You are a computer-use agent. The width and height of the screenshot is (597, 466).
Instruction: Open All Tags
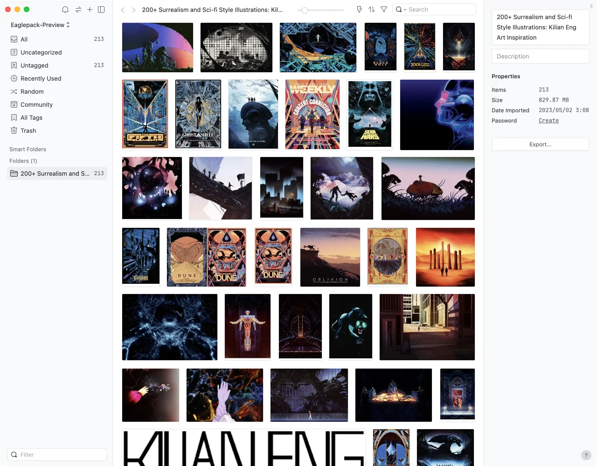coord(57,117)
